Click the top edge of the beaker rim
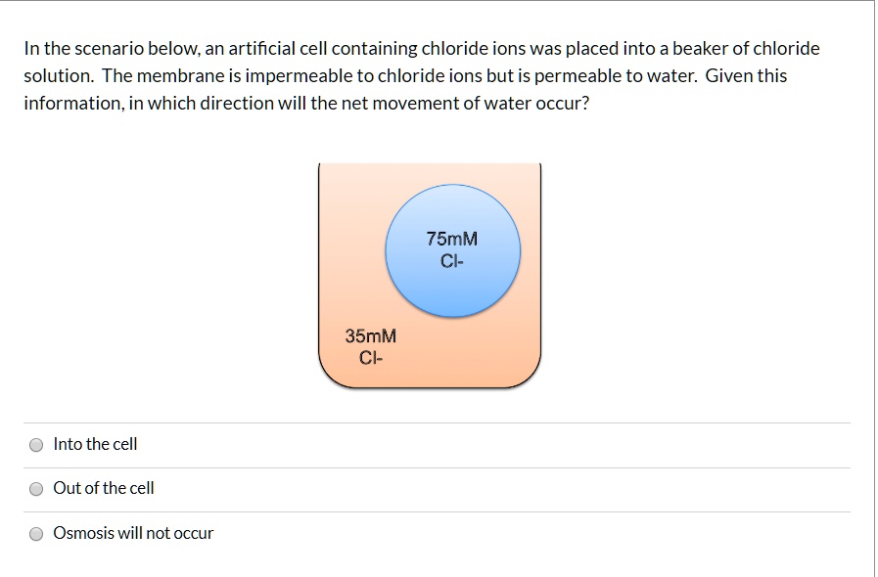 pos(429,164)
